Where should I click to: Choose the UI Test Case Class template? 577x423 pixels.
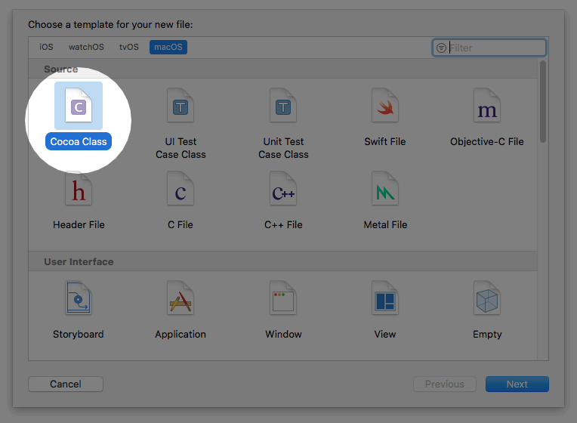pyautogui.click(x=181, y=107)
